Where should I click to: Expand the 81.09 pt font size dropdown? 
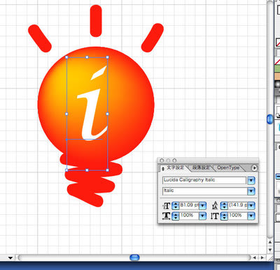point(202,206)
